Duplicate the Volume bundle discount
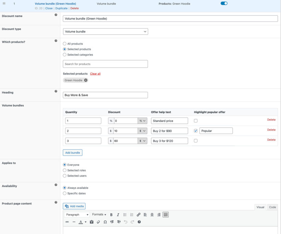 61,8
